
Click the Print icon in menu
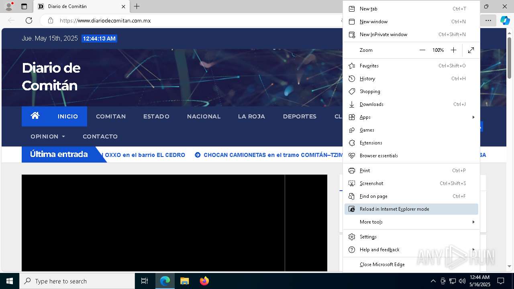click(x=352, y=171)
